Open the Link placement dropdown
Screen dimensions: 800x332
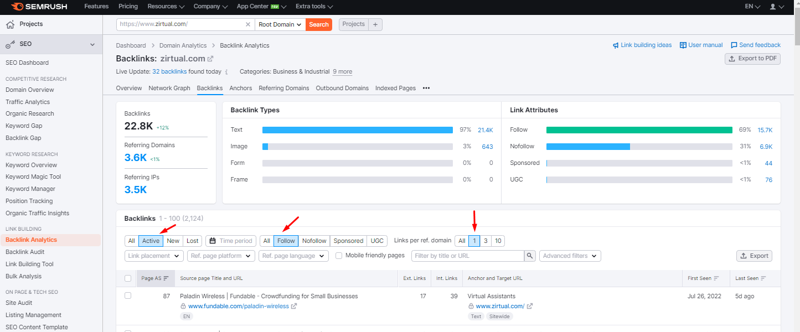tap(154, 256)
